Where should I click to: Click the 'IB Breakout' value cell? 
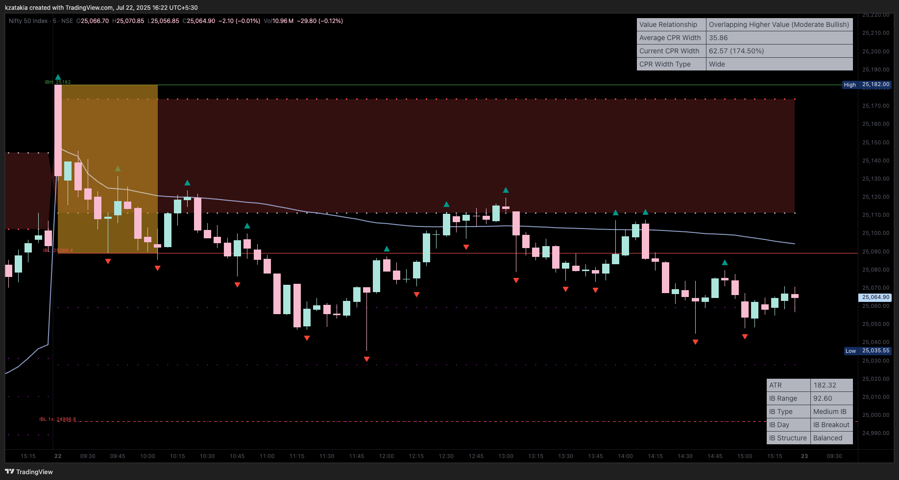click(x=831, y=425)
